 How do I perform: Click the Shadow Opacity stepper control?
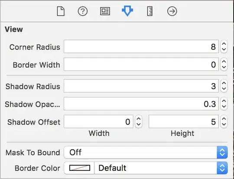point(224,104)
